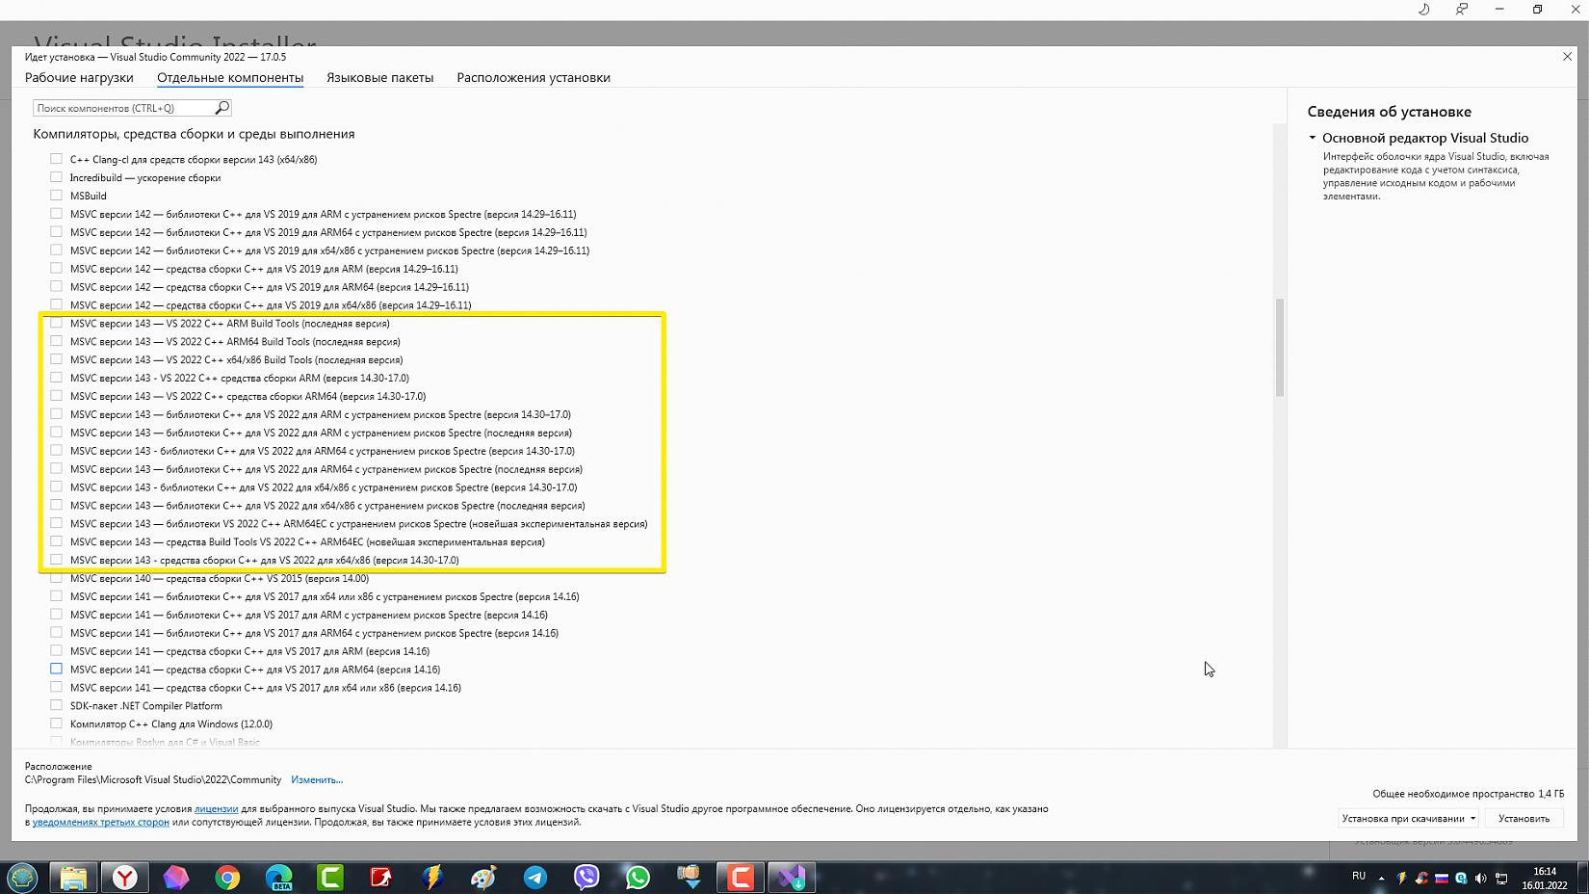Switch to Рабочие нагрузки tab
Image resolution: width=1589 pixels, height=894 pixels.
click(x=79, y=78)
